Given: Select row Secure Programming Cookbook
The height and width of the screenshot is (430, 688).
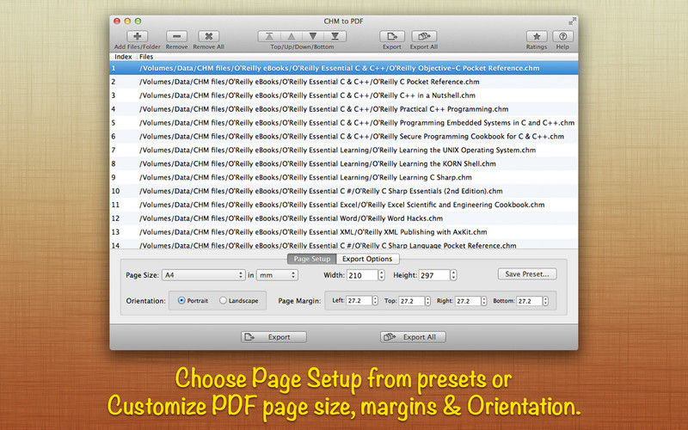Looking at the screenshot, I should (343, 136).
